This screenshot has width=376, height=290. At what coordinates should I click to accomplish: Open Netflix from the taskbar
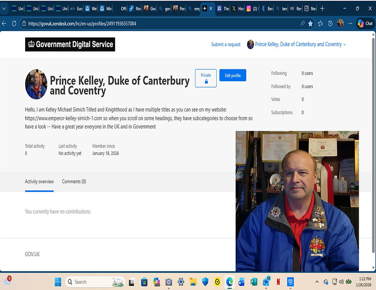278,282
